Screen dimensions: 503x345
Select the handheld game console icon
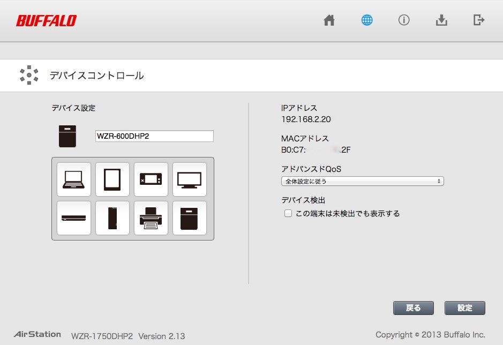(x=151, y=179)
